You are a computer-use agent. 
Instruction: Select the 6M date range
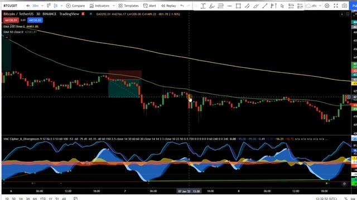[35, 199]
